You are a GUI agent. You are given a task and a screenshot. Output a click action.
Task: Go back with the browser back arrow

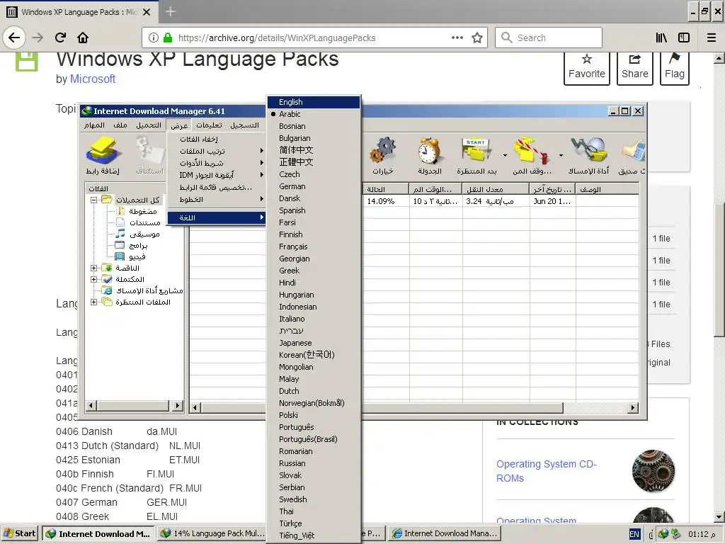tap(14, 38)
